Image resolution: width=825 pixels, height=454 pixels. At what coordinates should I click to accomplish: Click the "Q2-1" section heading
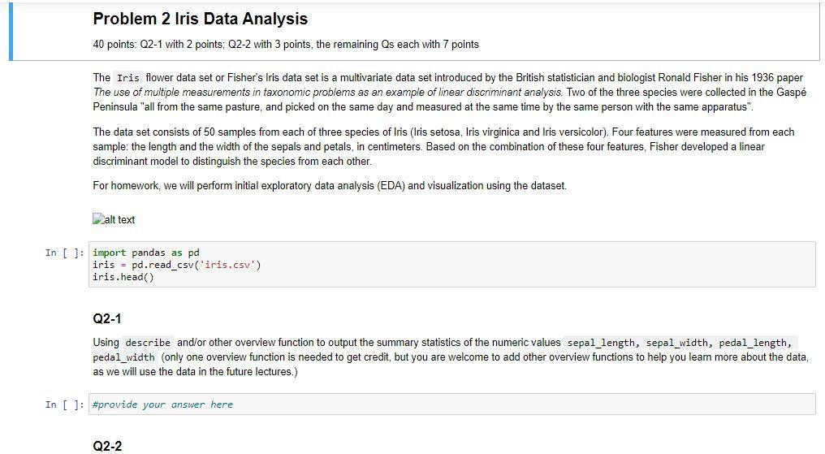[x=107, y=318]
